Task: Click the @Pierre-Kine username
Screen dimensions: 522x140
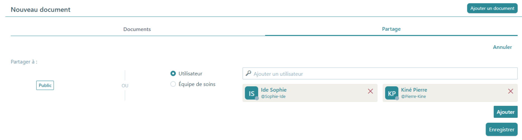Action: 413,96
